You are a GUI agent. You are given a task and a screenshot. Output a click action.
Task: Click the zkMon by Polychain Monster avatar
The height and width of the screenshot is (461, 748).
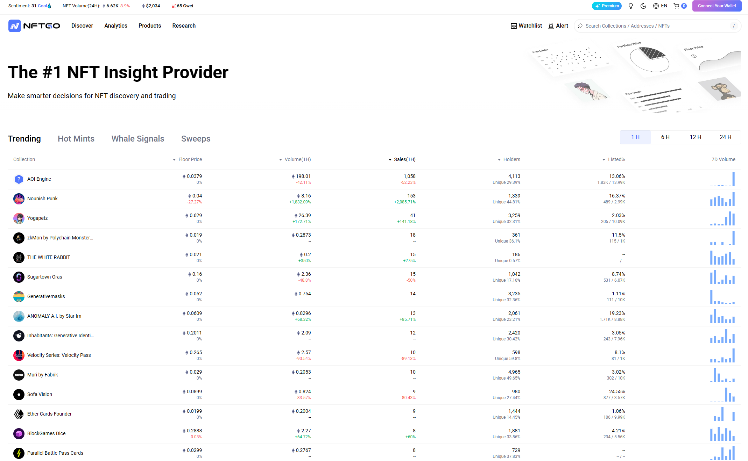point(19,238)
